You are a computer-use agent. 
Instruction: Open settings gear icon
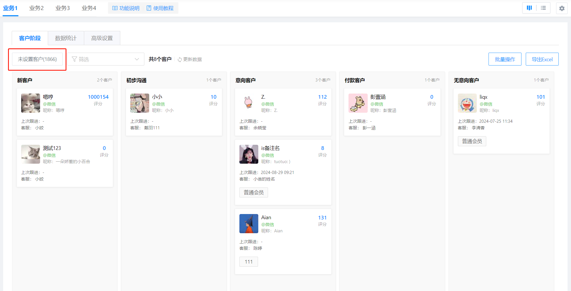click(x=562, y=8)
